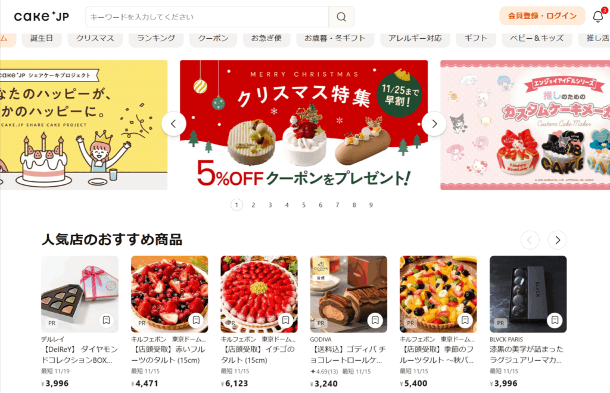The width and height of the screenshot is (610, 393).
Task: Save the red fruit tart bookmark icon
Action: (196, 320)
